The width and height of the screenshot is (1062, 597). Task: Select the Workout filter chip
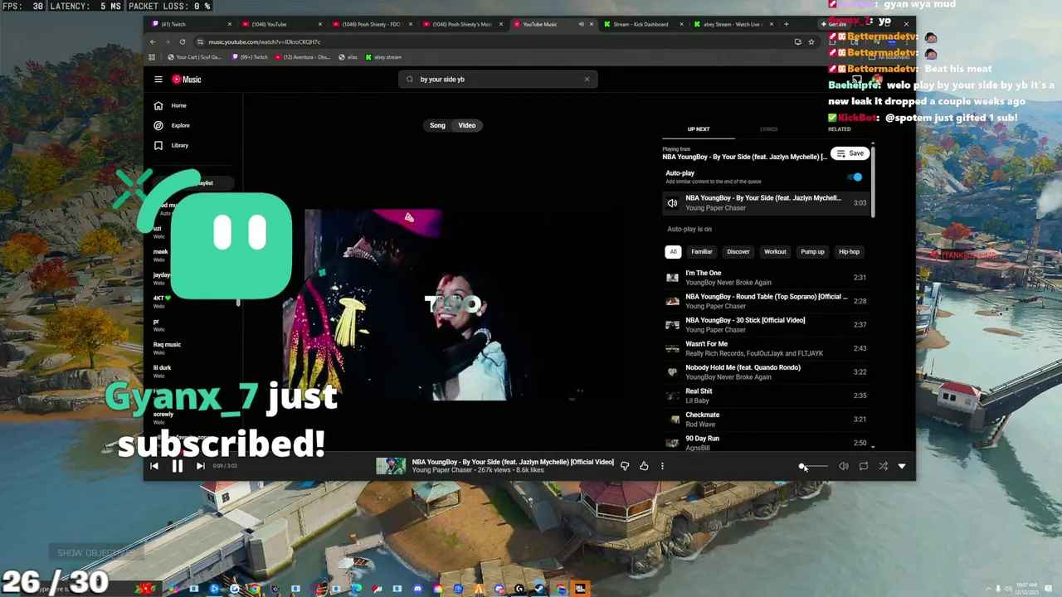(x=775, y=252)
